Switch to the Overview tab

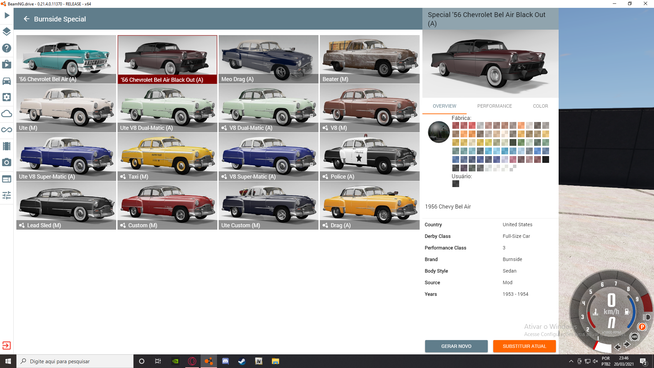[x=444, y=106]
